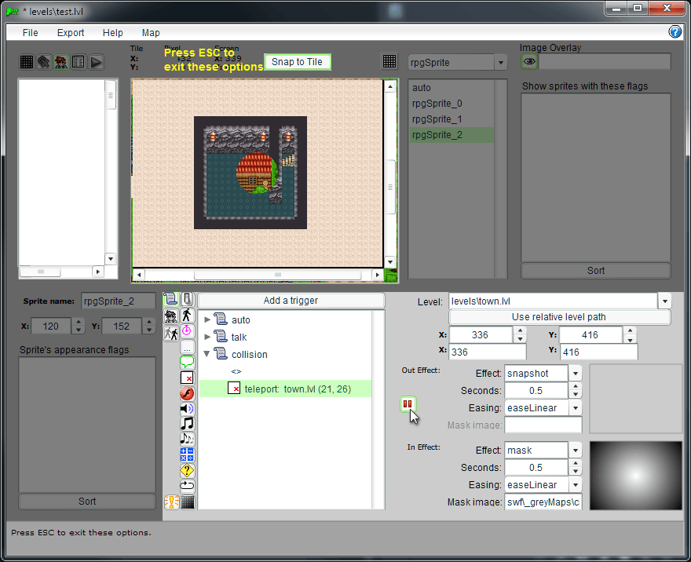Click the play arrow in top toolbar
This screenshot has width=691, height=562.
click(96, 62)
